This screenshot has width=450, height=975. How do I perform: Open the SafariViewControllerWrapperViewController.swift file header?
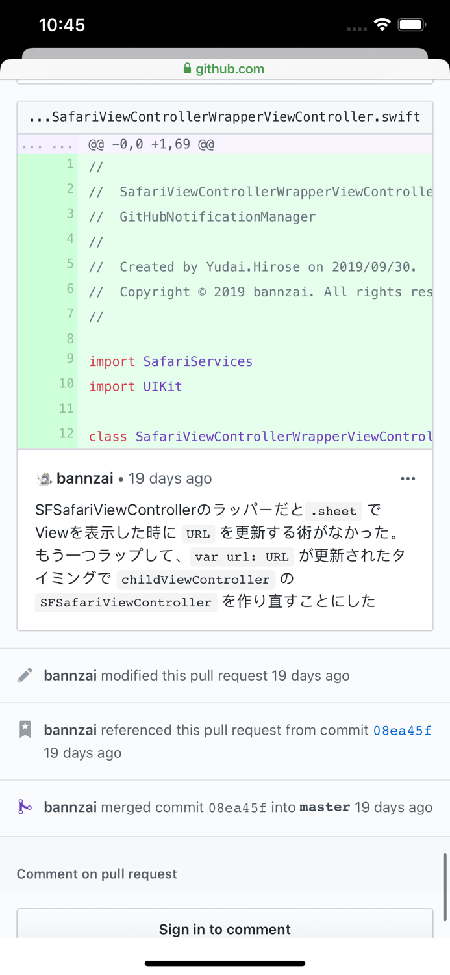[224, 117]
